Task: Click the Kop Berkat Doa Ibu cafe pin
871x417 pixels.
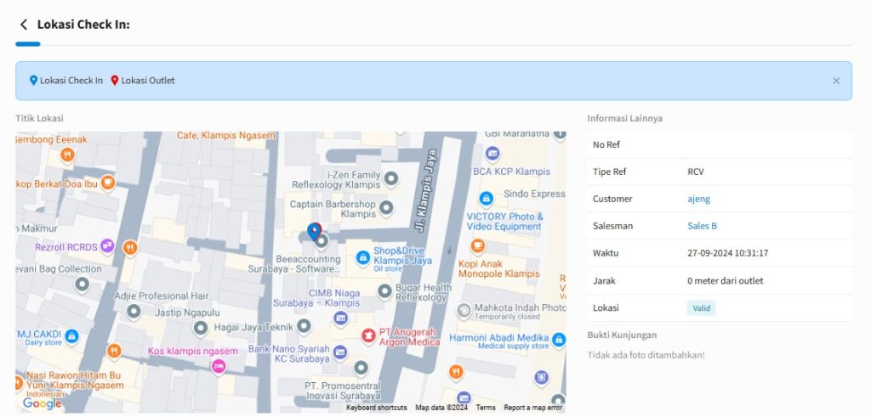Action: tap(108, 182)
